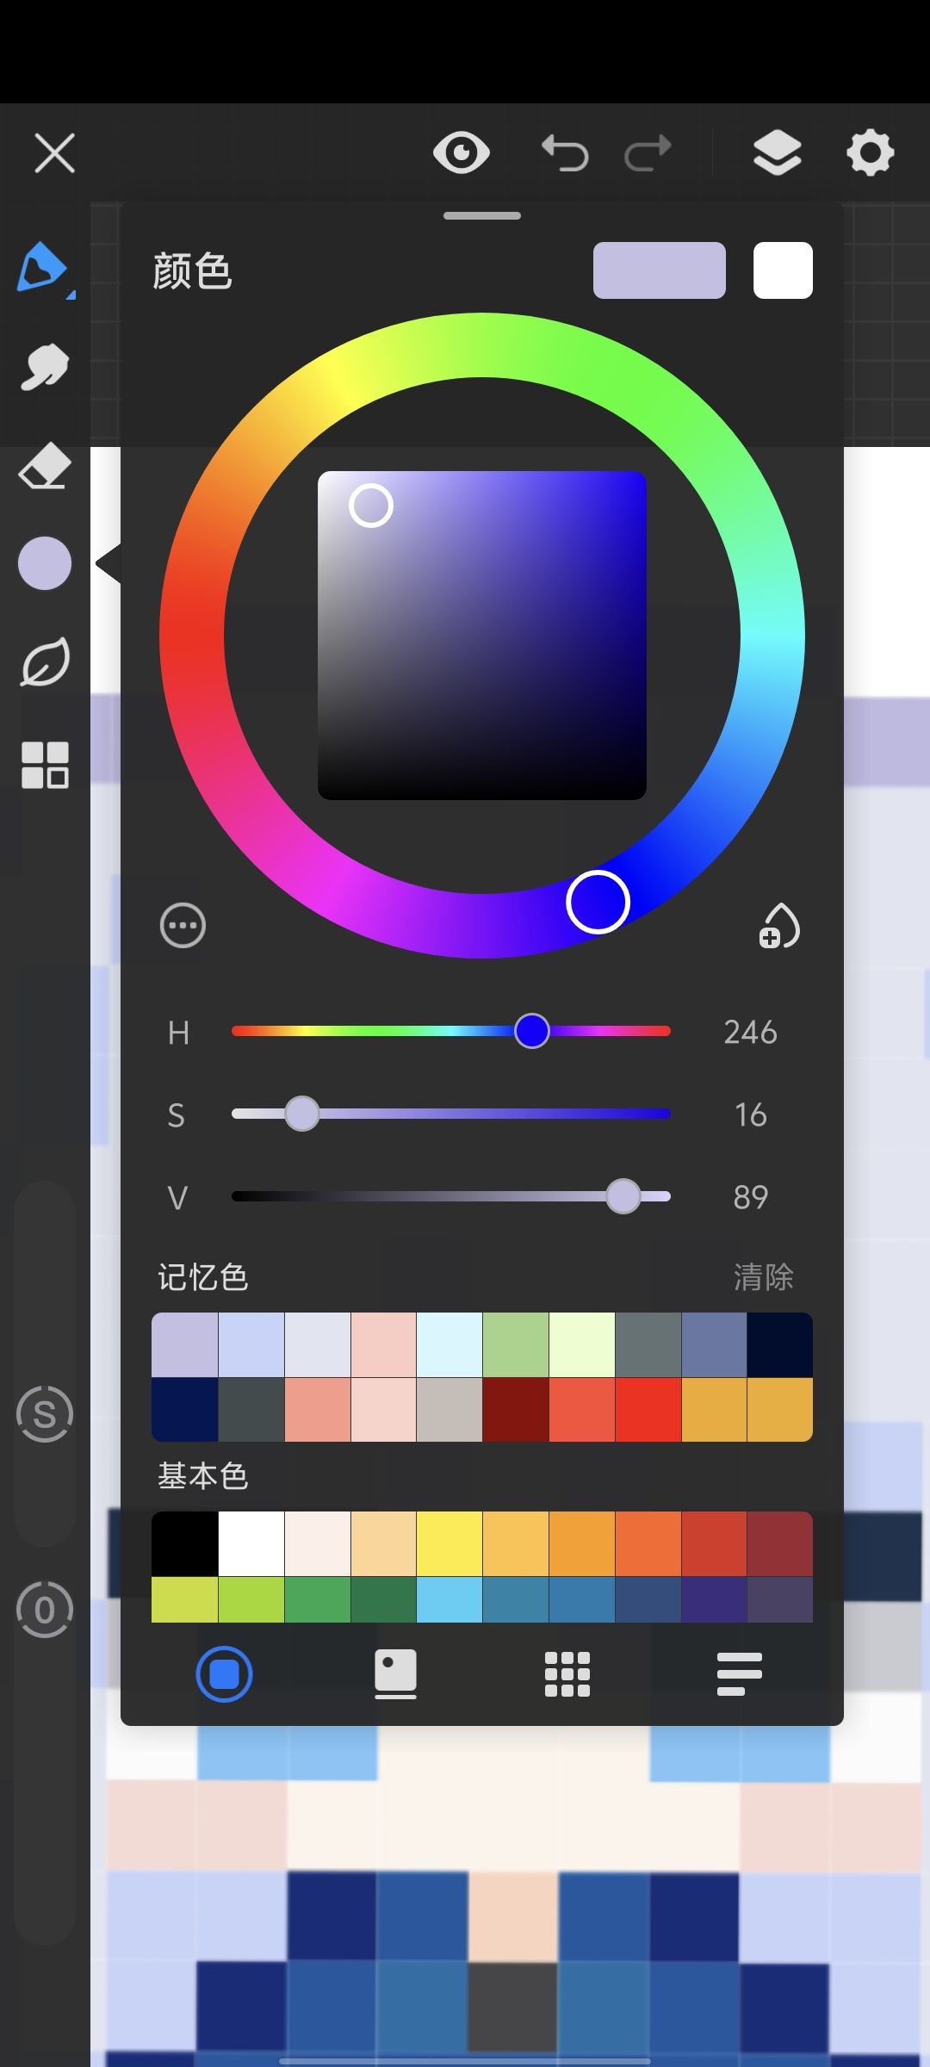Switch to the sliders list tab
This screenshot has width=930, height=2067.
pos(740,1674)
